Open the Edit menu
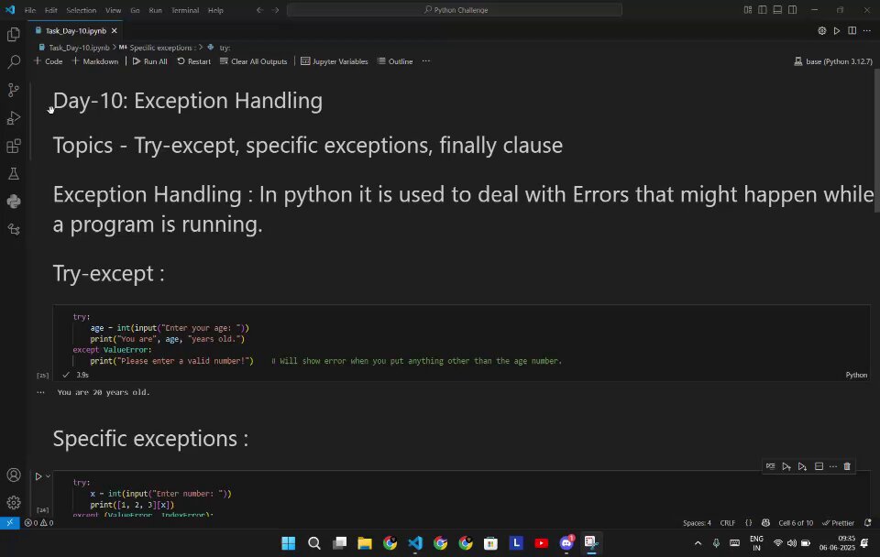The image size is (880, 557). (51, 10)
